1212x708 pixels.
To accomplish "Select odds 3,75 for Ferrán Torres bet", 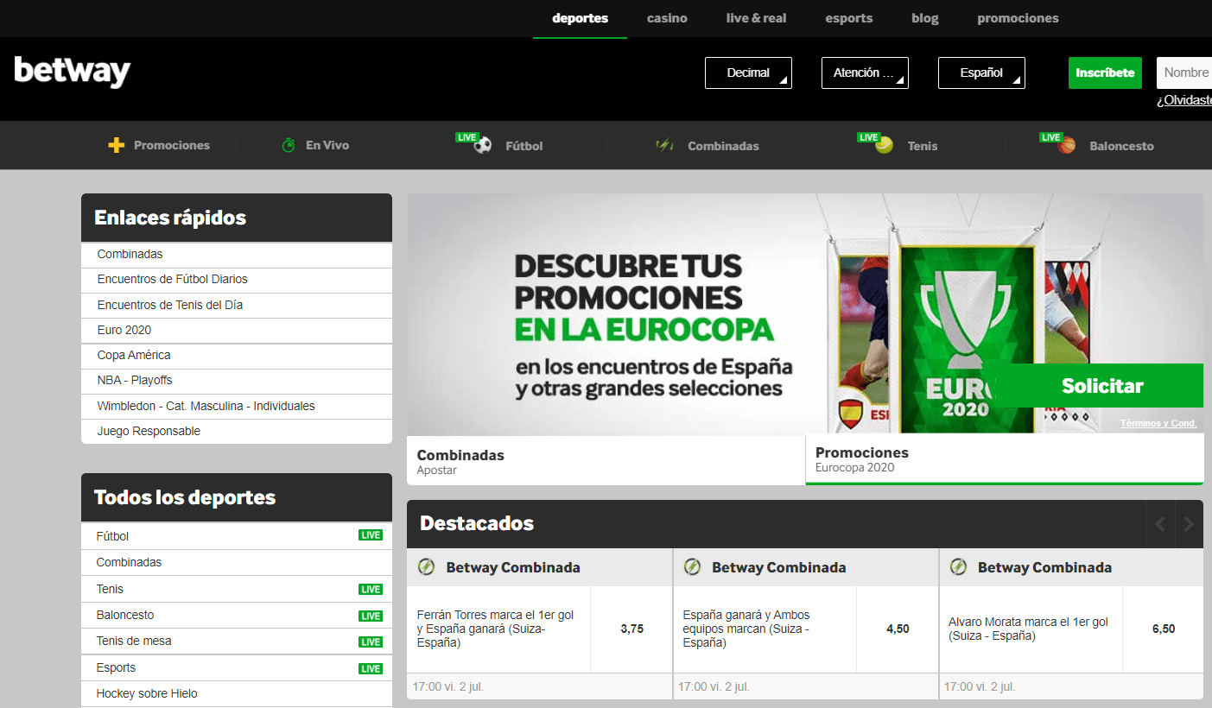I will 631,629.
